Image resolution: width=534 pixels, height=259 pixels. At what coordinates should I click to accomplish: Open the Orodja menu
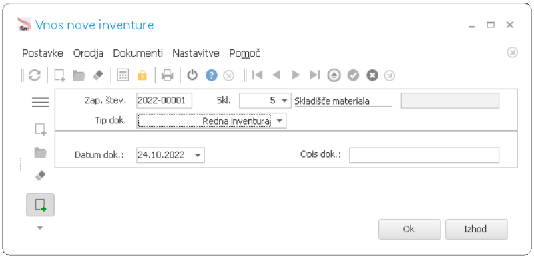88,53
